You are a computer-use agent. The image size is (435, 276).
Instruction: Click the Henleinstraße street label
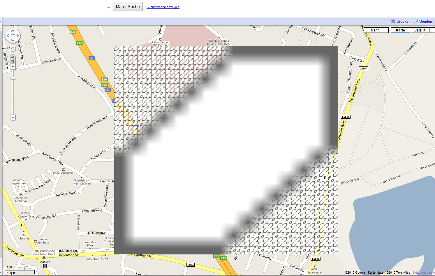96,233
